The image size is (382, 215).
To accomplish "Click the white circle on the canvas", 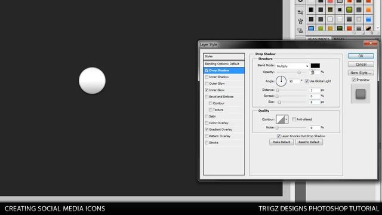I will (x=92, y=81).
